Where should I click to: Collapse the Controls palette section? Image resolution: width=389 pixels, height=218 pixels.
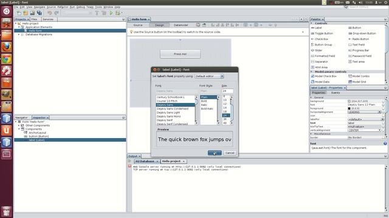tap(312, 23)
